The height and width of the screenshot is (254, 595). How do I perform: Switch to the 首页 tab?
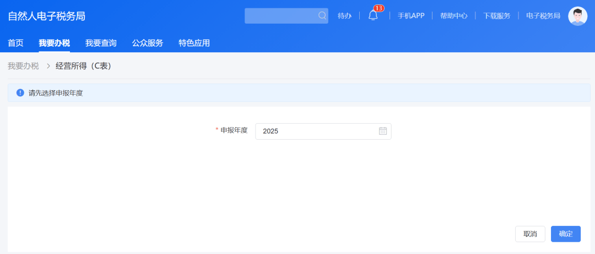pos(15,43)
